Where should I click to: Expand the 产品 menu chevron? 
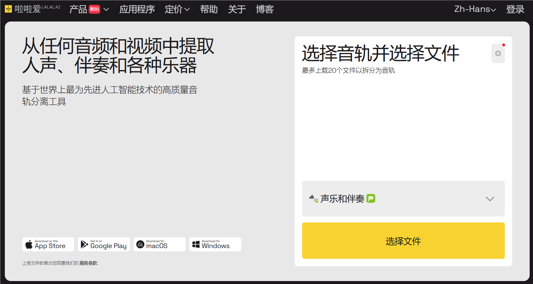pyautogui.click(x=106, y=10)
